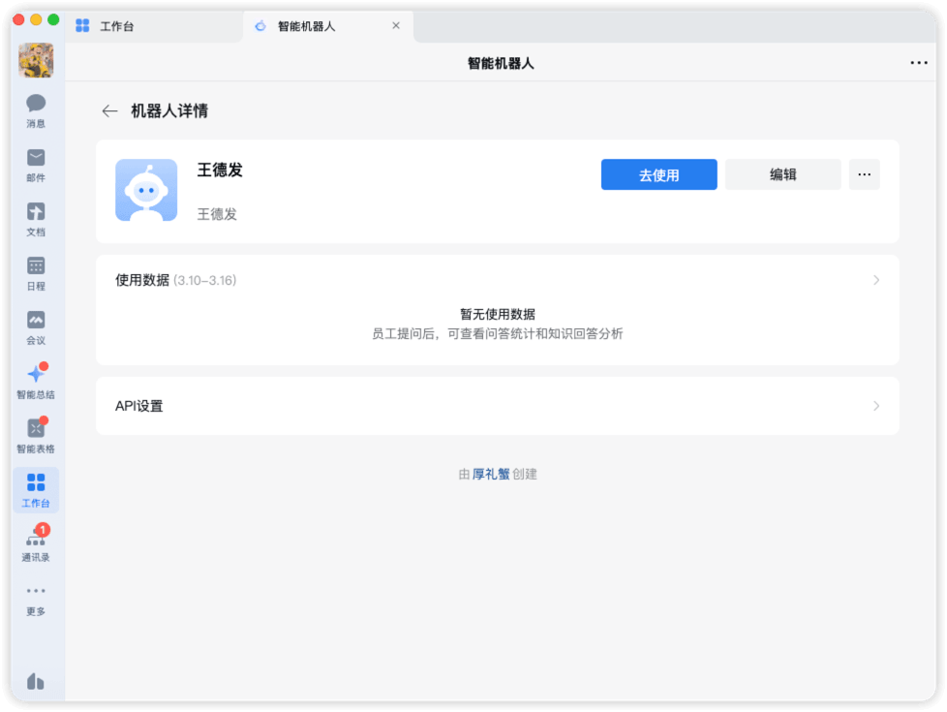The width and height of the screenshot is (947, 712).
Task: Open the 会议 meeting sidebar icon
Action: click(x=36, y=328)
